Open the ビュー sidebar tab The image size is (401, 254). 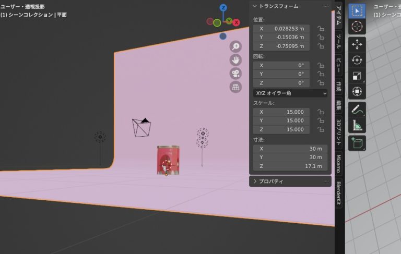338,65
